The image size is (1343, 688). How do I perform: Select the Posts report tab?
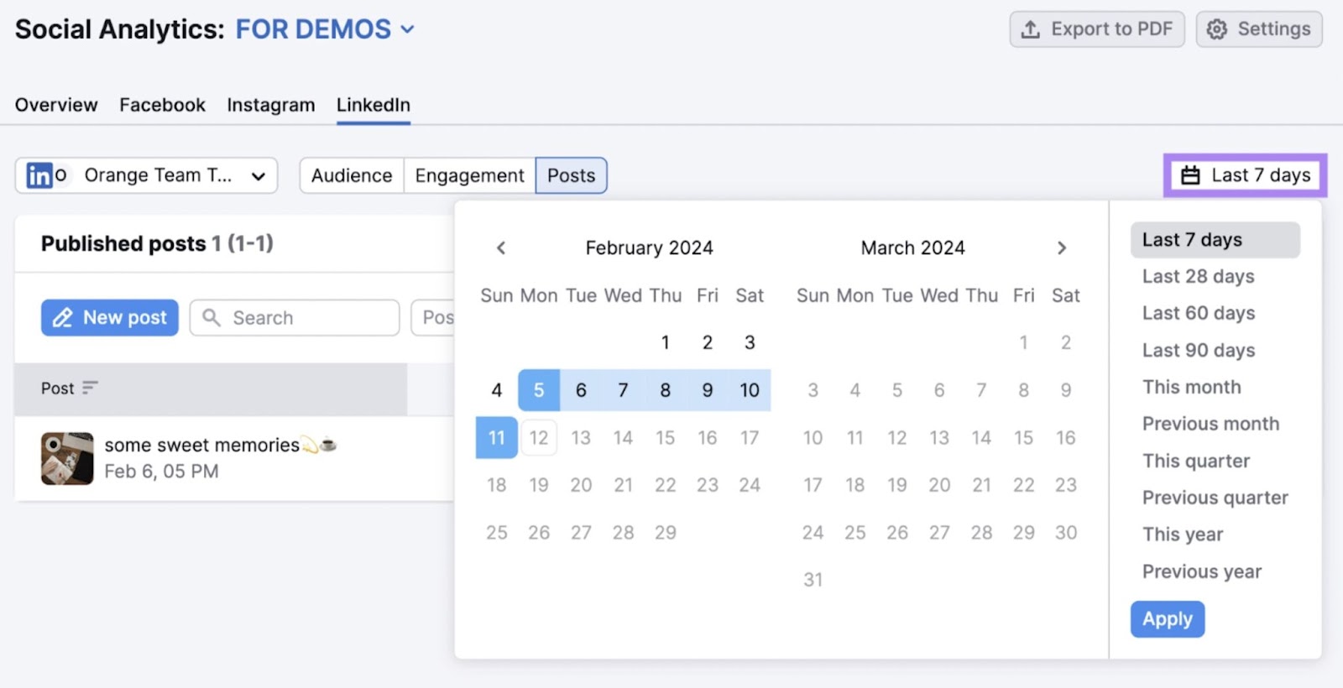coord(572,175)
